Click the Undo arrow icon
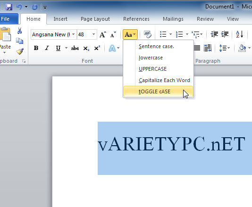This screenshot has width=252, height=207. pos(19,7)
